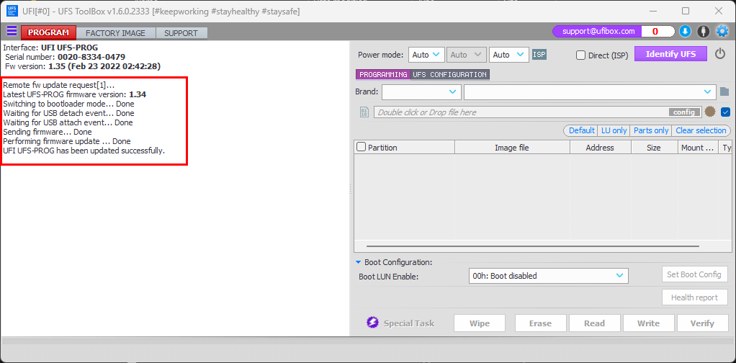Click the Size column header
The height and width of the screenshot is (363, 736).
coord(654,148)
